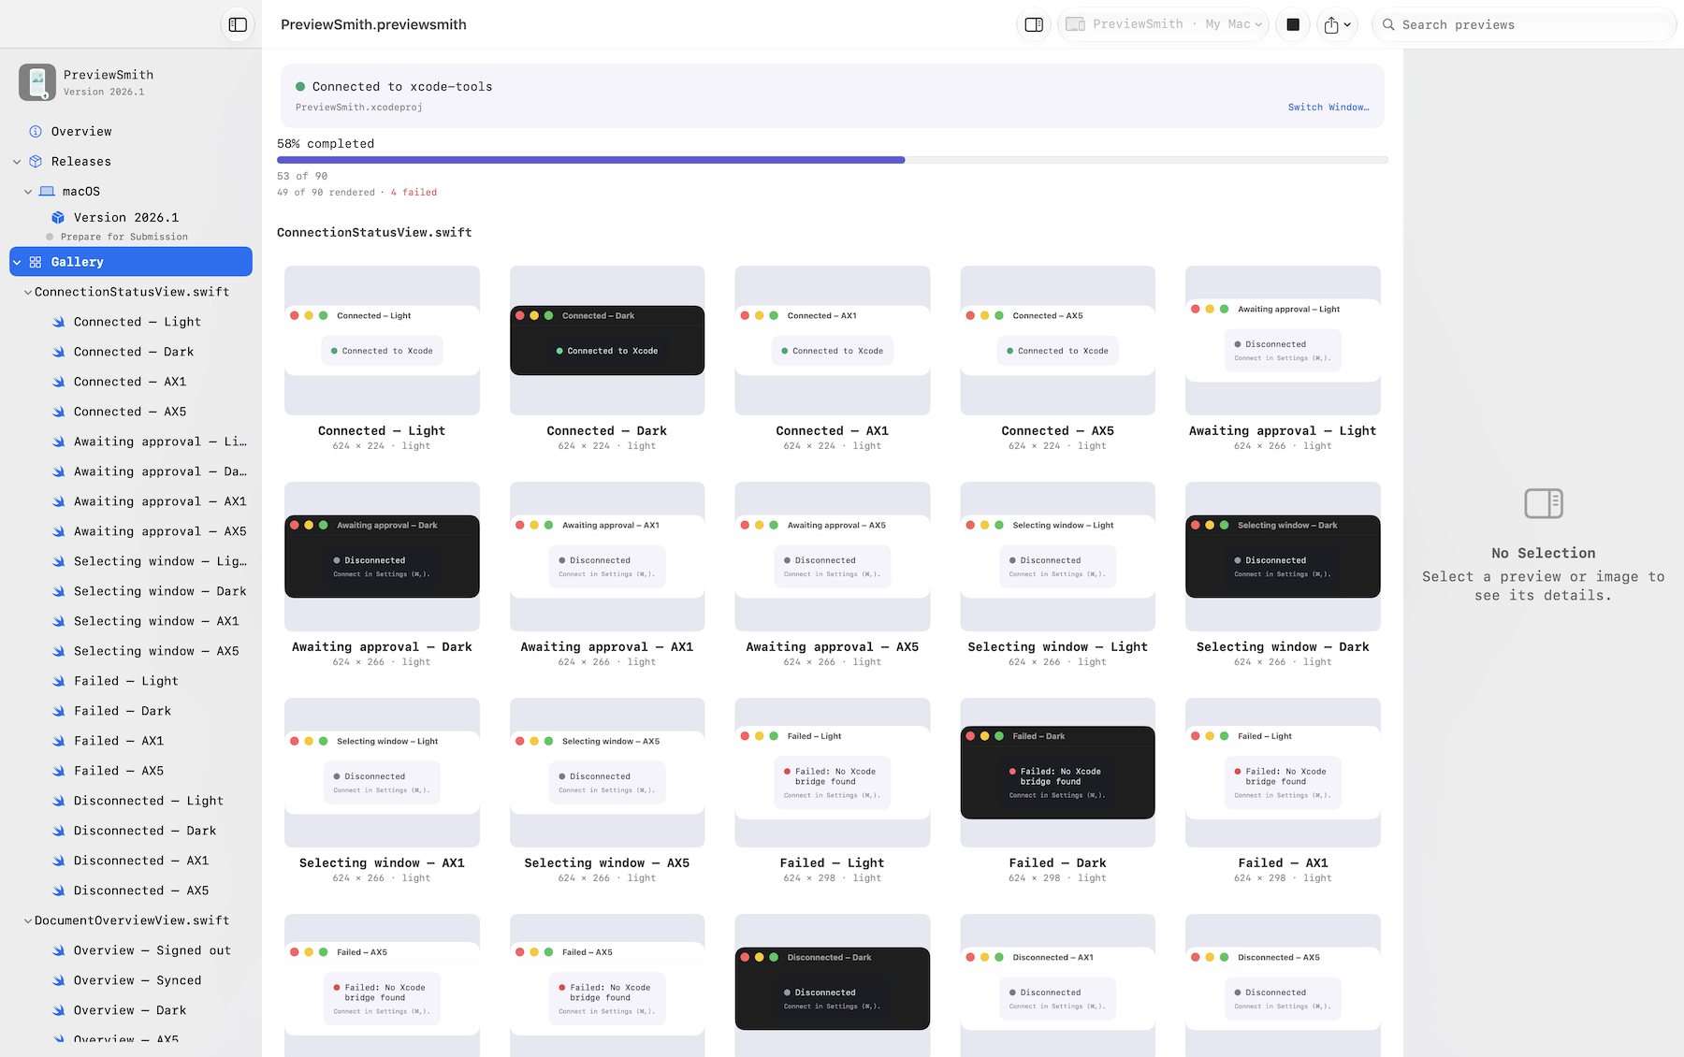Click swift icon for Overview – Signed out

tap(58, 950)
